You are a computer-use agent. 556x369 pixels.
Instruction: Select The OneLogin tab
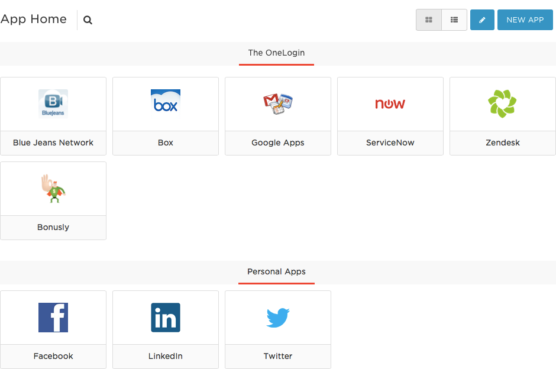coord(277,53)
